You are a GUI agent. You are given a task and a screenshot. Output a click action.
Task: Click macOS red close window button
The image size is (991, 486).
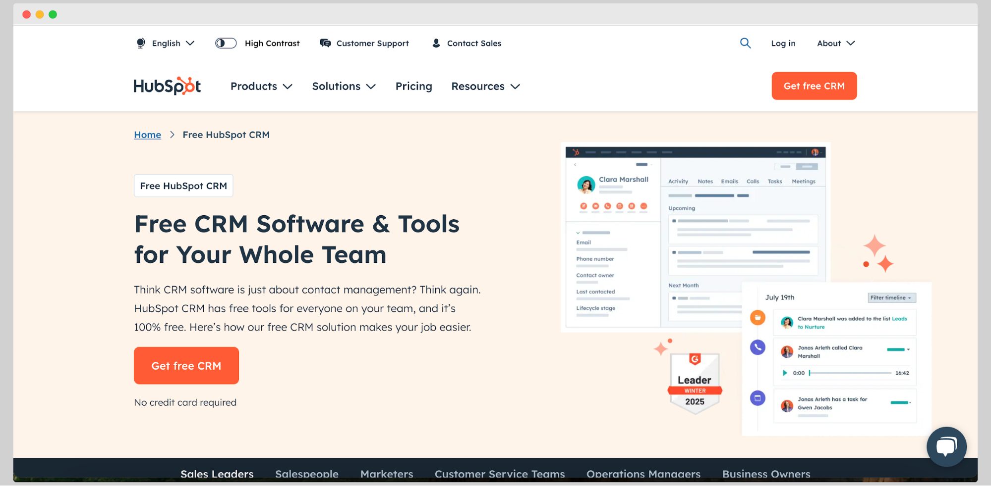click(x=27, y=14)
